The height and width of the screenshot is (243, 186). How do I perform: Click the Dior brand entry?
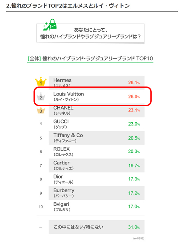[64, 179]
